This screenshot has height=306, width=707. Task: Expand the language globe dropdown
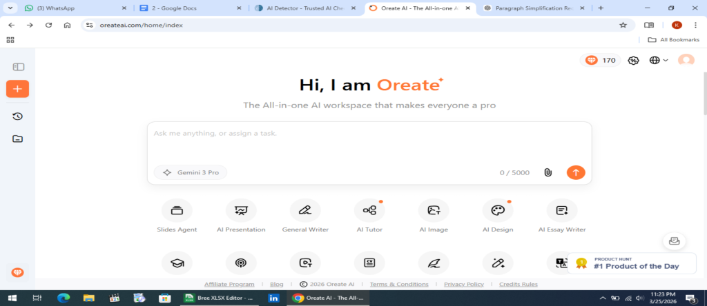click(658, 60)
